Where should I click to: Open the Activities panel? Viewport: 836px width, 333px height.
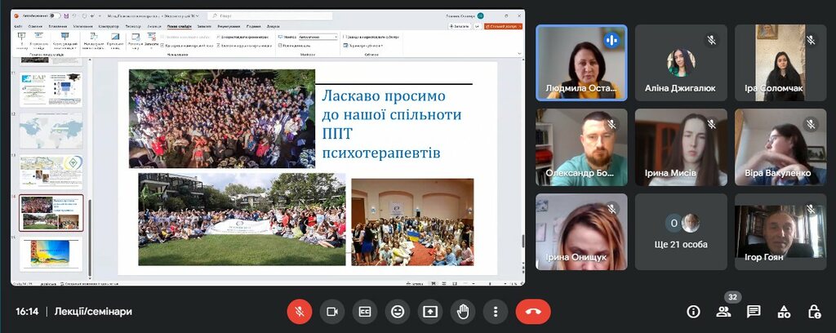pyautogui.click(x=784, y=312)
